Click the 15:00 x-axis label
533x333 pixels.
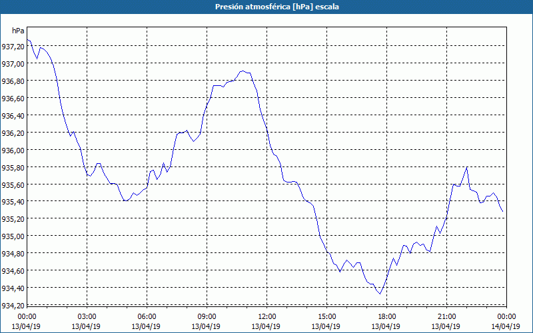click(326, 317)
